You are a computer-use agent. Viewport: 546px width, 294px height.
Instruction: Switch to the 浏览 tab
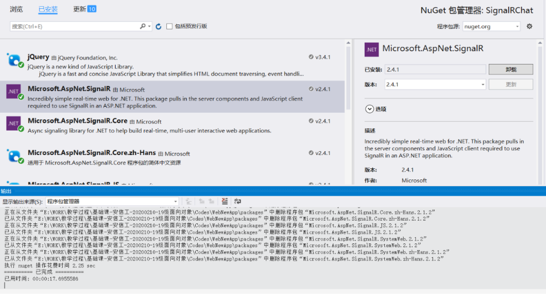(16, 9)
